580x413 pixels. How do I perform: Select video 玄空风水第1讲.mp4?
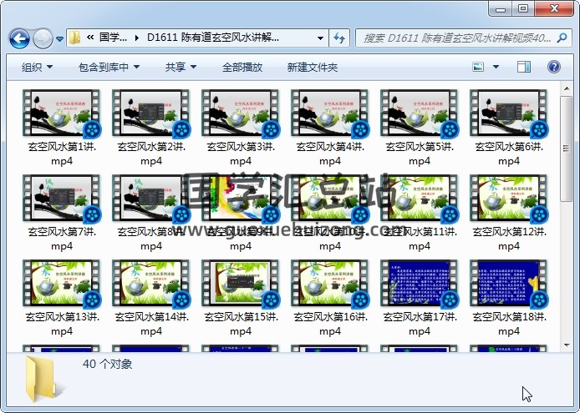point(62,128)
